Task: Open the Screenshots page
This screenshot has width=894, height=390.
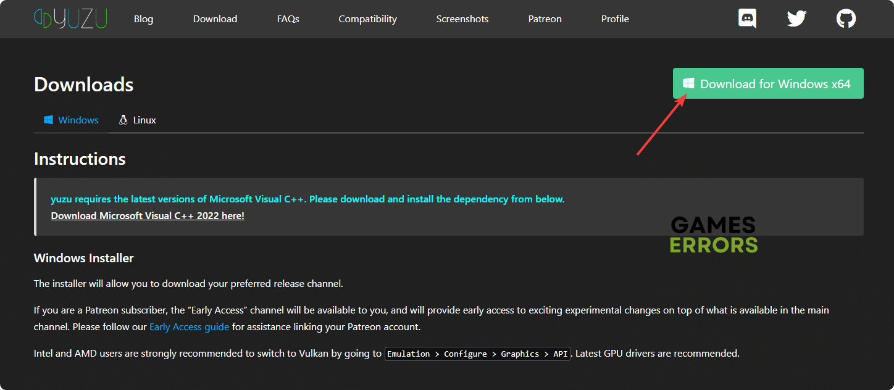Action: 462,19
